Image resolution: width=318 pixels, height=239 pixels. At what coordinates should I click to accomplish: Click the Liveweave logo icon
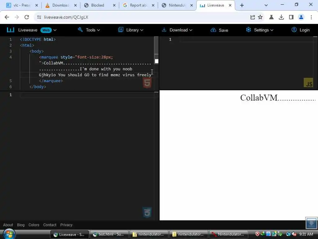coord(10,30)
